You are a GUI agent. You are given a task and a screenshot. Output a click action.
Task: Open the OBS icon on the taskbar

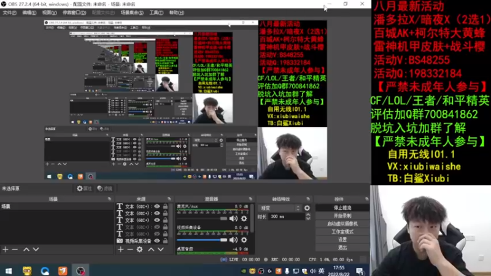(x=80, y=271)
